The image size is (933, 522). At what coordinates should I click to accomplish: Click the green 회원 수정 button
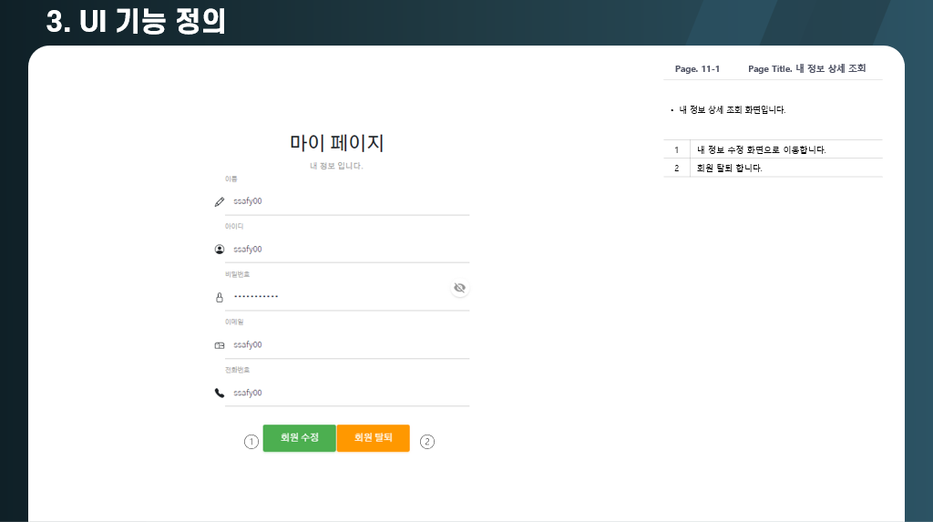(299, 438)
